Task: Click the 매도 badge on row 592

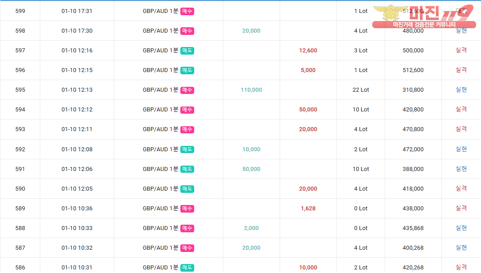Action: coord(187,149)
